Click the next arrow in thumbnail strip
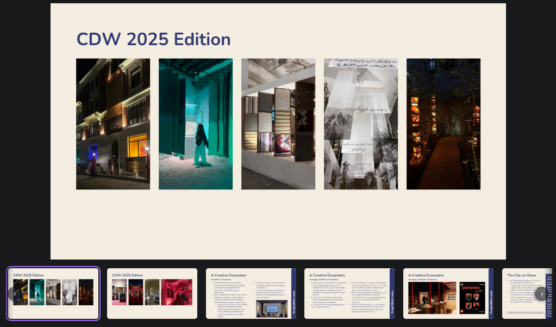 click(541, 294)
